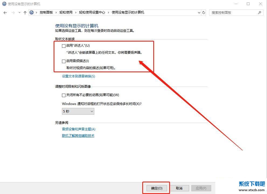Image resolution: width=267 pixels, height=194 pixels.
Task: Check the 启用音频描述 option
Action: coord(64,61)
